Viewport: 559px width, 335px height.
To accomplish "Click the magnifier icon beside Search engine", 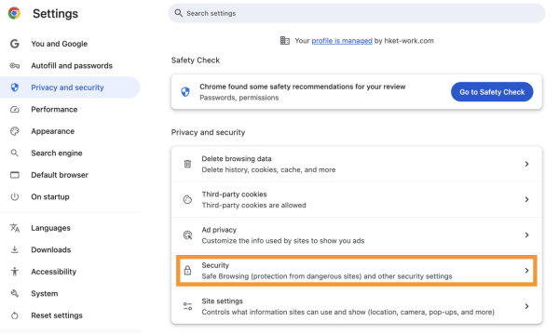I will (15, 154).
